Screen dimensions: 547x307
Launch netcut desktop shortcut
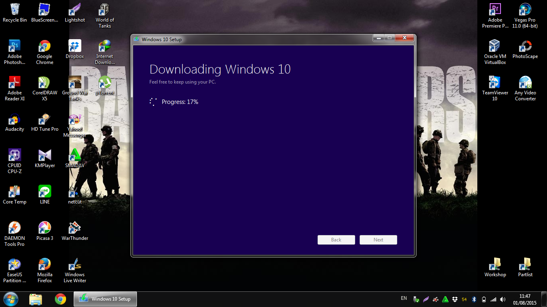[75, 195]
